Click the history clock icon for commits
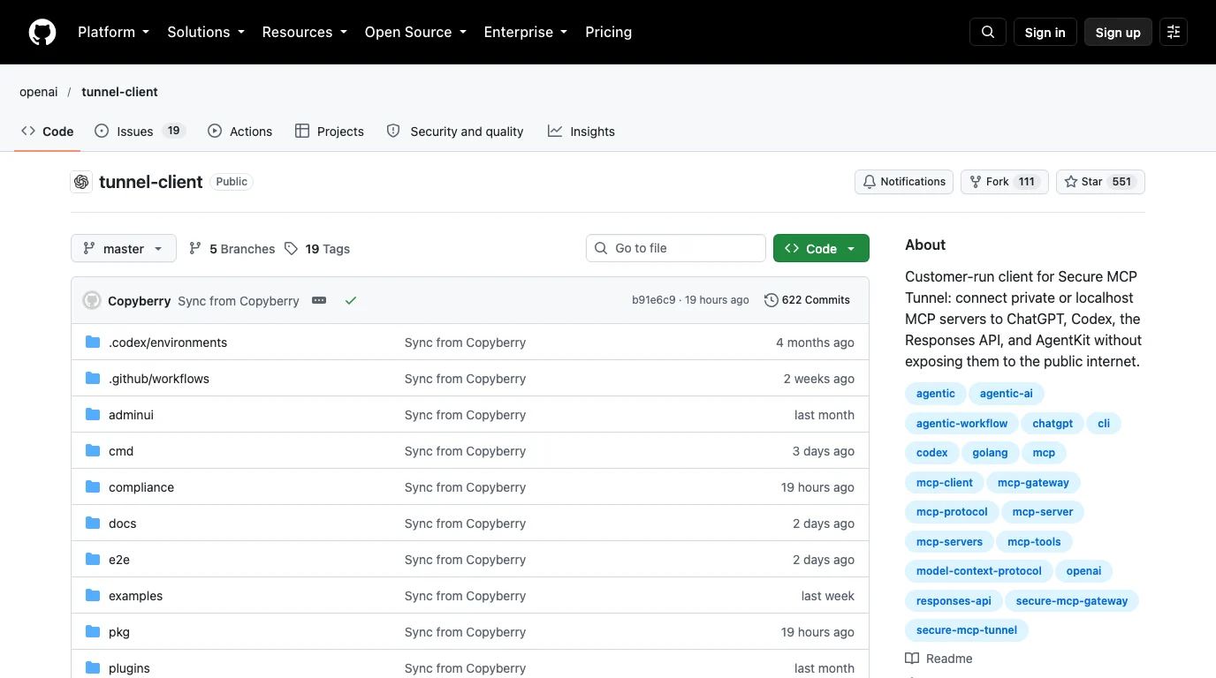Viewport: 1216px width, 678px height. point(771,300)
